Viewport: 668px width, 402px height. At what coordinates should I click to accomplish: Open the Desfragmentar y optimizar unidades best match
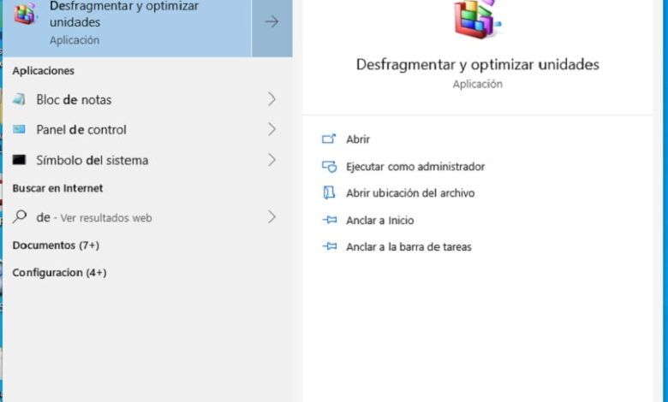[x=127, y=27]
